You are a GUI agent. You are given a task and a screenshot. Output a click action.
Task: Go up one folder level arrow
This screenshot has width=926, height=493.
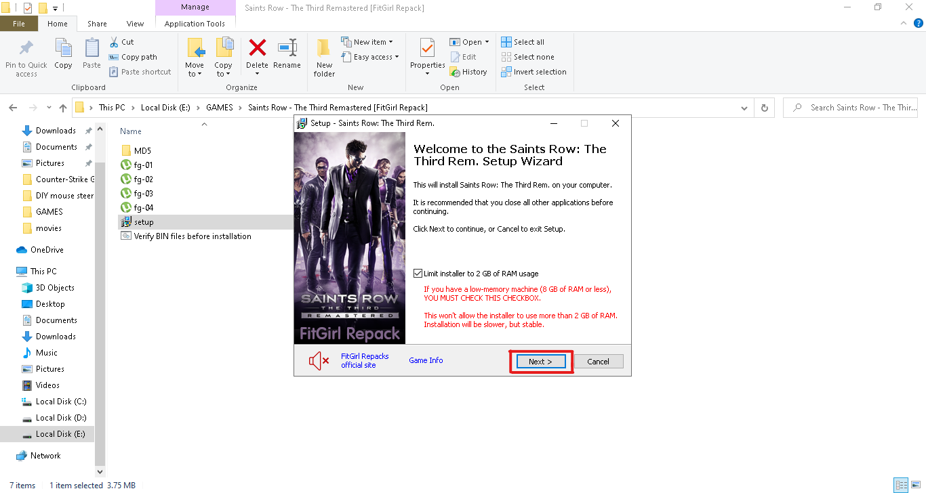(63, 108)
